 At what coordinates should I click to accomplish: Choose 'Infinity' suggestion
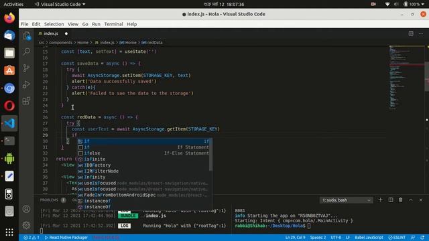click(144, 177)
